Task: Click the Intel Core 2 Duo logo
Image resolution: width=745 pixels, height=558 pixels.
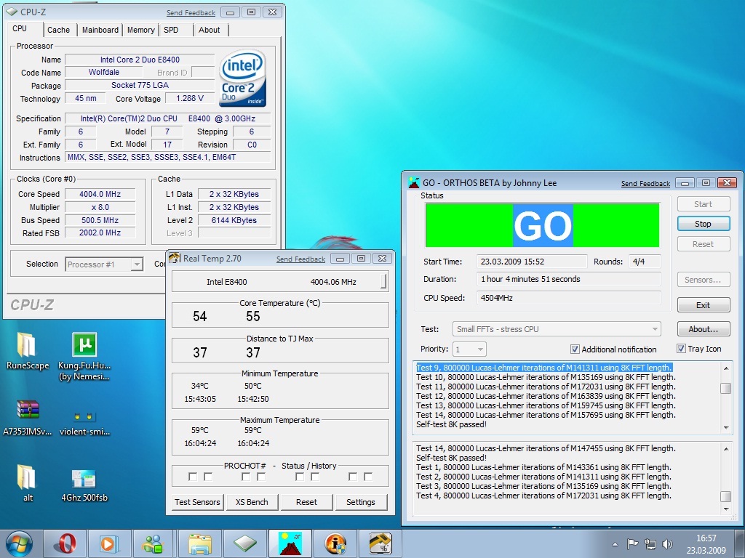Action: (x=243, y=78)
